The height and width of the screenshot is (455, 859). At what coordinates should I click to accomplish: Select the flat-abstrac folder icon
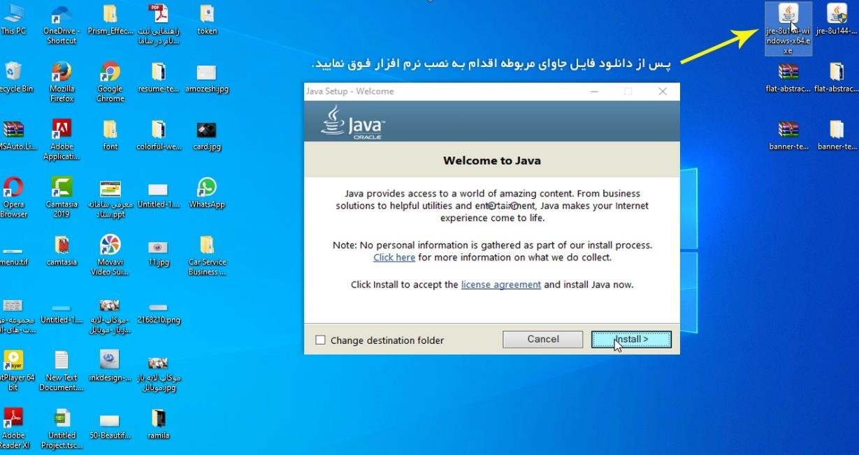[x=837, y=77]
